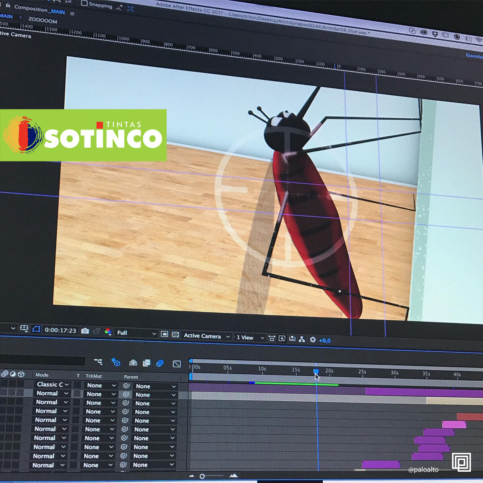Click the TrkMat column header
The height and width of the screenshot is (483, 483).
(94, 376)
